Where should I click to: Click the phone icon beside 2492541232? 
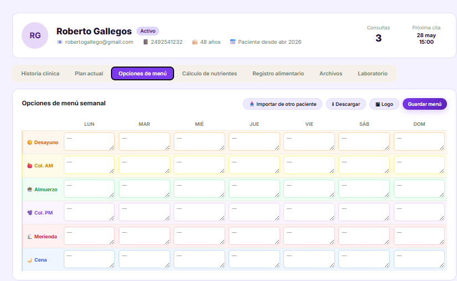click(145, 42)
